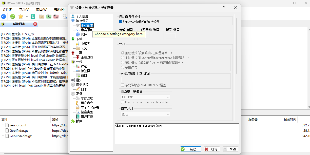This screenshot has width=310, height=155.
Task: Open the 查看(V) menu
Action: coord(24,10)
